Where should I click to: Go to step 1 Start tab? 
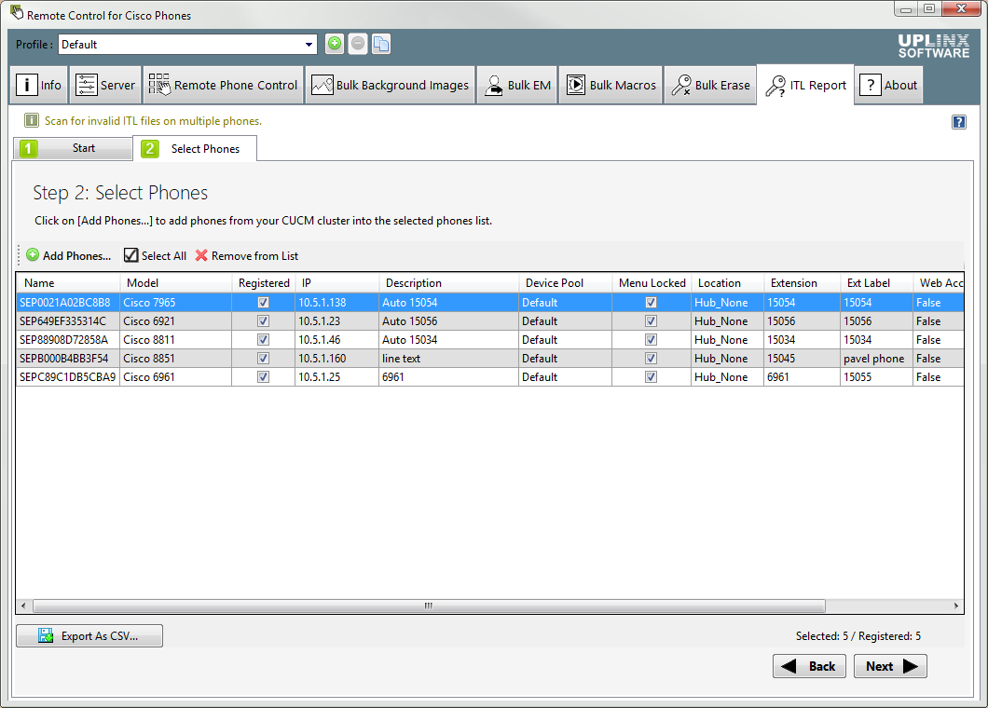73,149
